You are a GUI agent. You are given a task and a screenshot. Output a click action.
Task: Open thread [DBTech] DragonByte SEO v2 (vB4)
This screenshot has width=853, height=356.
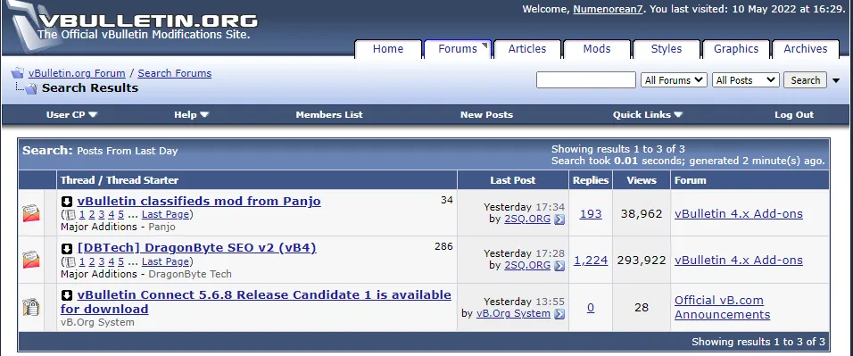tap(197, 248)
